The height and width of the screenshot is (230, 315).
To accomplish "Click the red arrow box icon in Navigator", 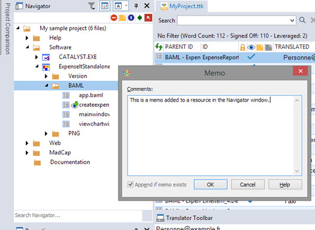I will (149, 18).
